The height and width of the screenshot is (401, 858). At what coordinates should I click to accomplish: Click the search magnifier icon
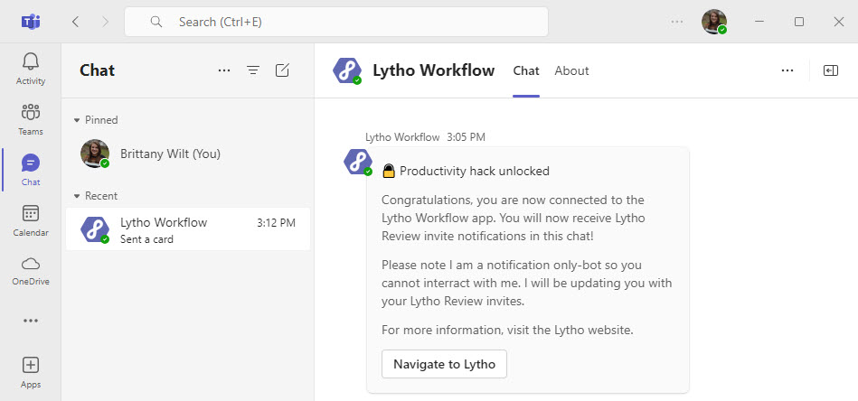[x=156, y=22]
